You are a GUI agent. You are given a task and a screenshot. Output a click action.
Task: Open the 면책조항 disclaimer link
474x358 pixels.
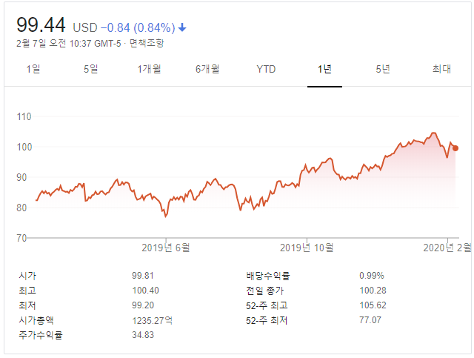[147, 43]
